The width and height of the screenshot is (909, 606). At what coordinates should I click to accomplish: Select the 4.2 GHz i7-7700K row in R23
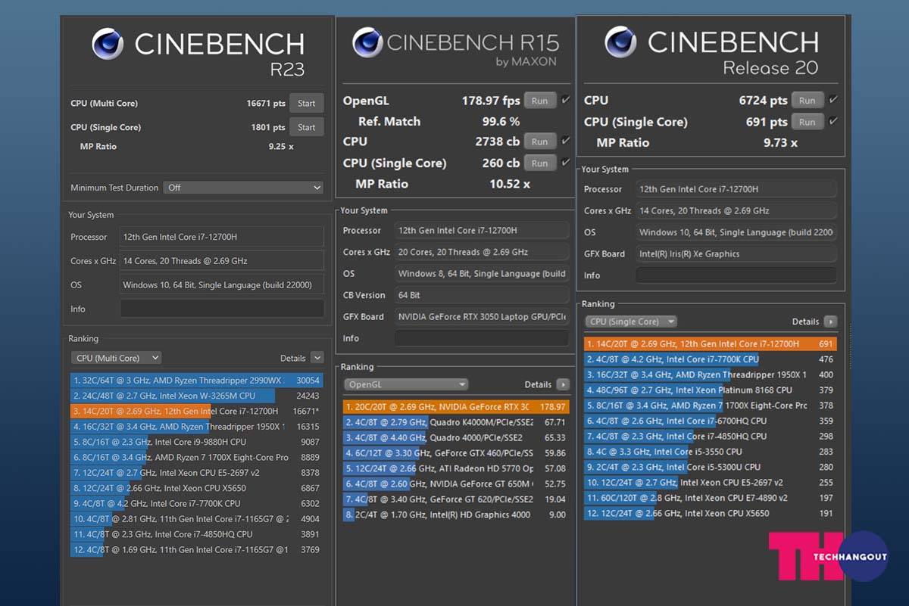coord(197,503)
